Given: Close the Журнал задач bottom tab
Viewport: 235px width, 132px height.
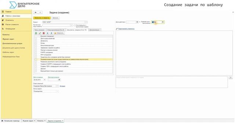Looking at the screenshot, I should tap(35, 121).
